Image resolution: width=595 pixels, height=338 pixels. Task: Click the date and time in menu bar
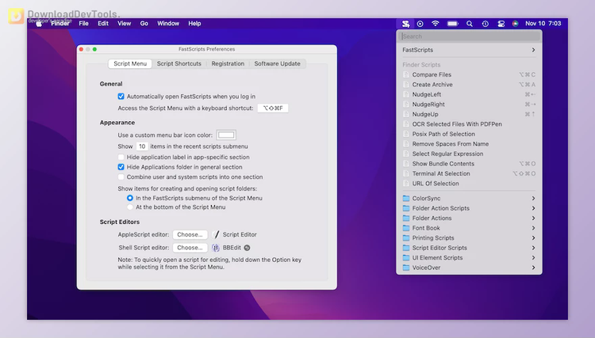point(543,24)
